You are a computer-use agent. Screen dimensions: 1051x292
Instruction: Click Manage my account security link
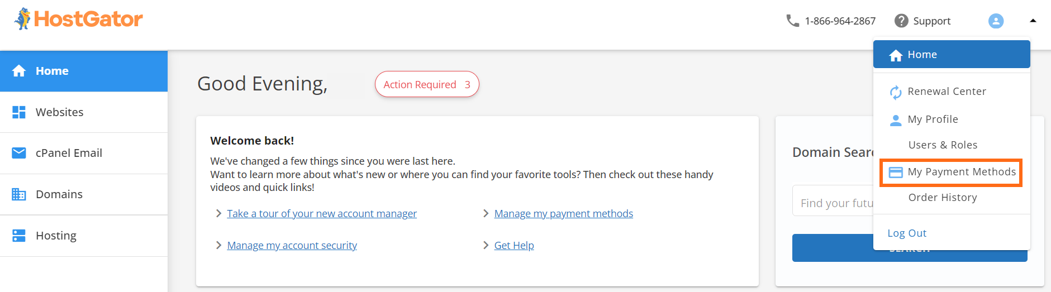click(x=292, y=246)
